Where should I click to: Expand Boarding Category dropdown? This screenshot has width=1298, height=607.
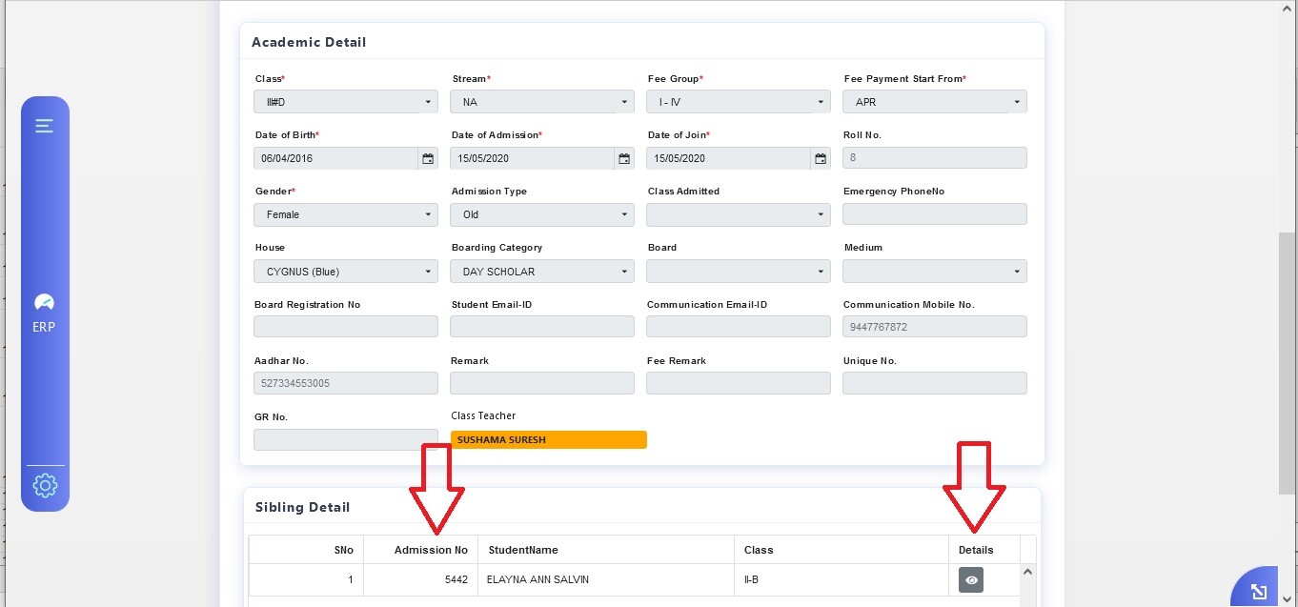pyautogui.click(x=541, y=272)
